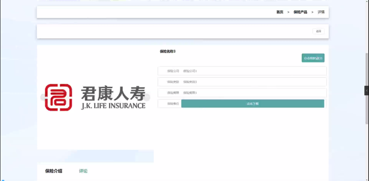
Task: Open 保险产品 breadcrumb link
Action: pyautogui.click(x=300, y=12)
